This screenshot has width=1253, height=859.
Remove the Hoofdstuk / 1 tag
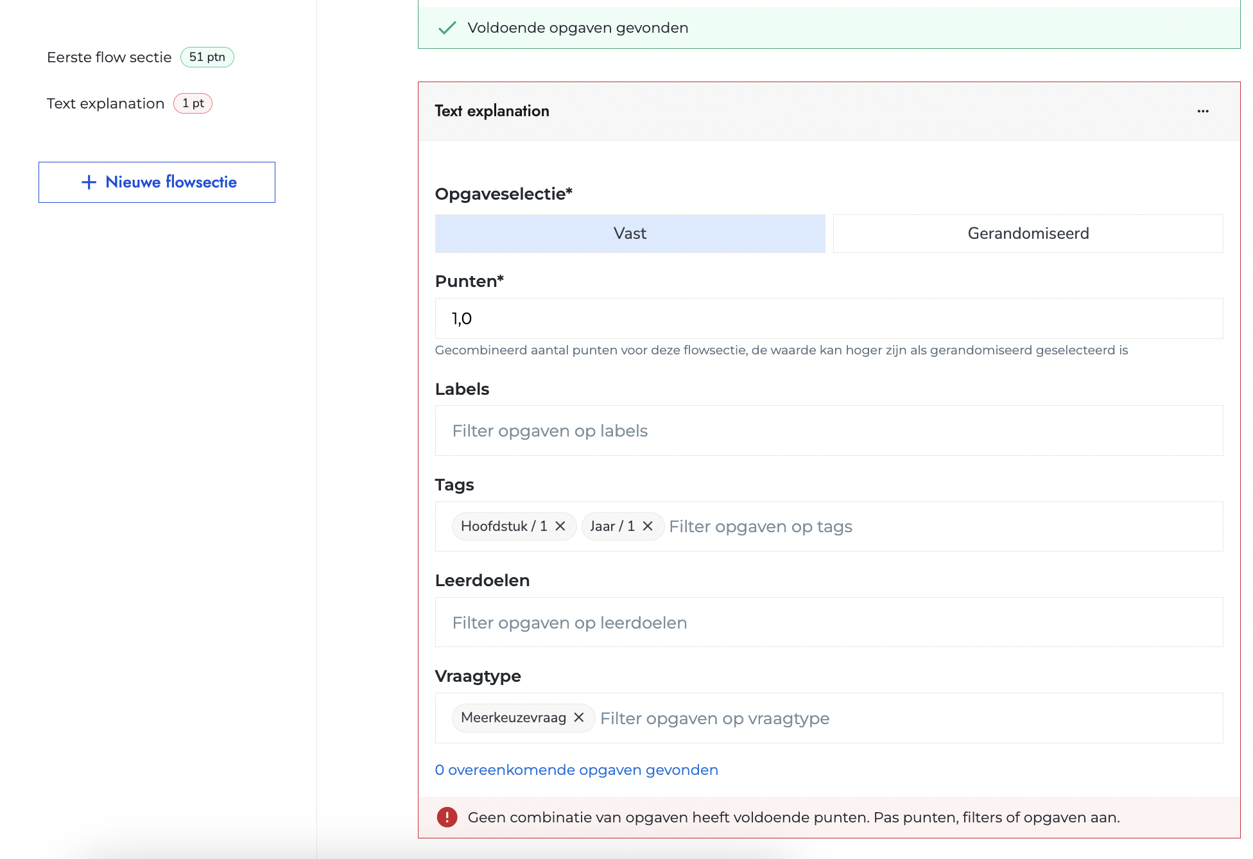point(560,526)
